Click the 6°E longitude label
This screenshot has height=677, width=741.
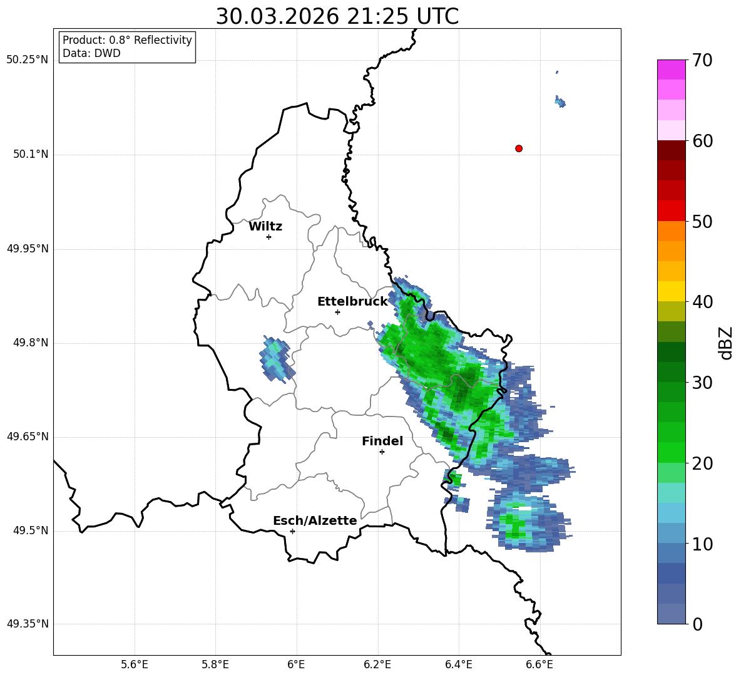pos(296,664)
